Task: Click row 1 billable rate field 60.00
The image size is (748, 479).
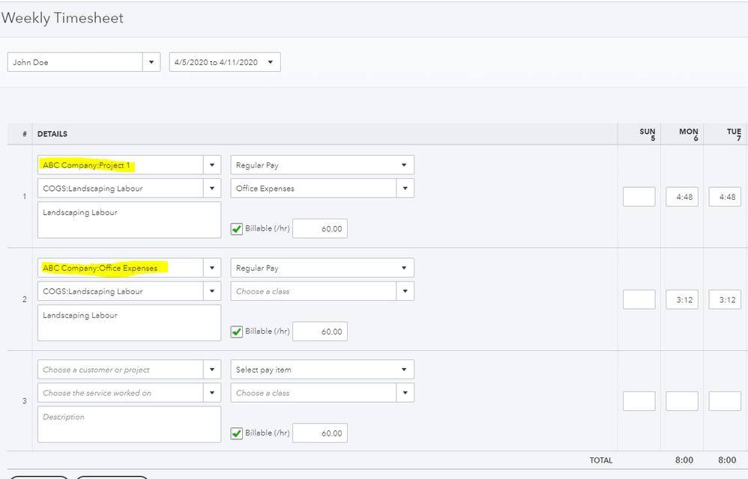Action: pyautogui.click(x=320, y=228)
